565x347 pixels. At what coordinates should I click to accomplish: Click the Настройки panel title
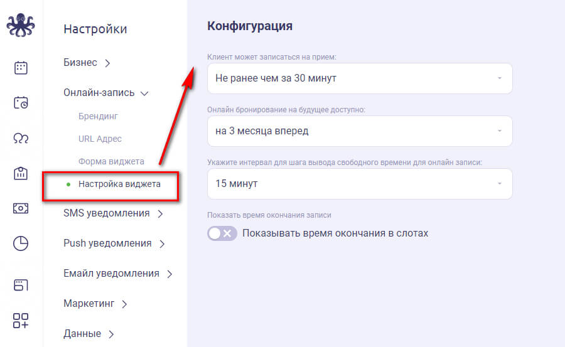[x=95, y=29]
